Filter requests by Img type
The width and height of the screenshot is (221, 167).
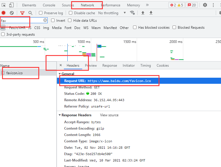click(46, 28)
